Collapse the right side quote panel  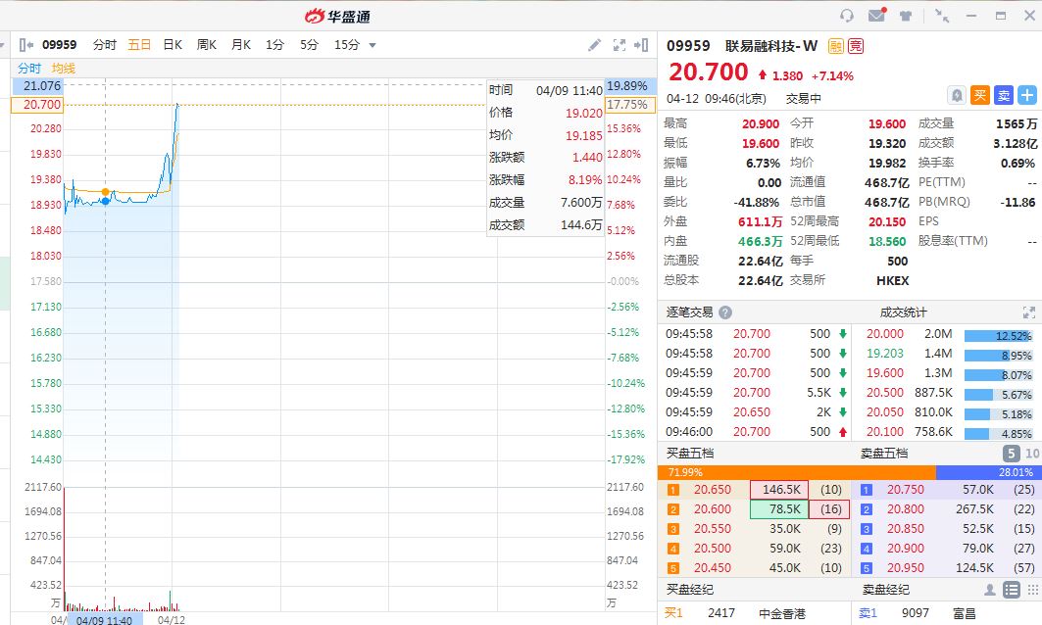point(642,45)
